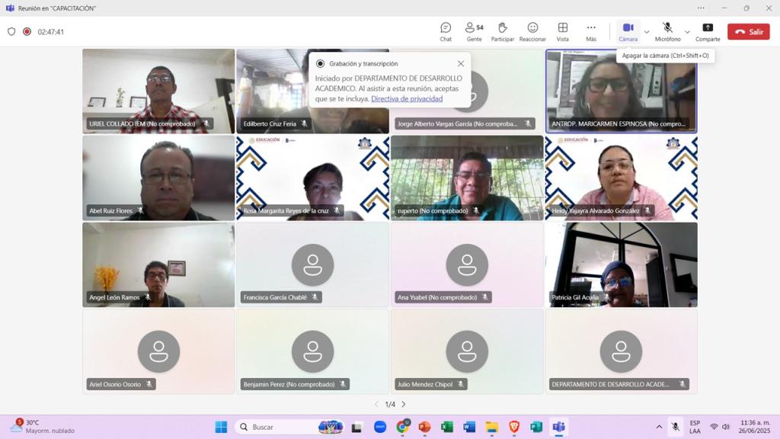The image size is (780, 439).
Task: Leave the meeting with Salir
Action: tap(748, 32)
